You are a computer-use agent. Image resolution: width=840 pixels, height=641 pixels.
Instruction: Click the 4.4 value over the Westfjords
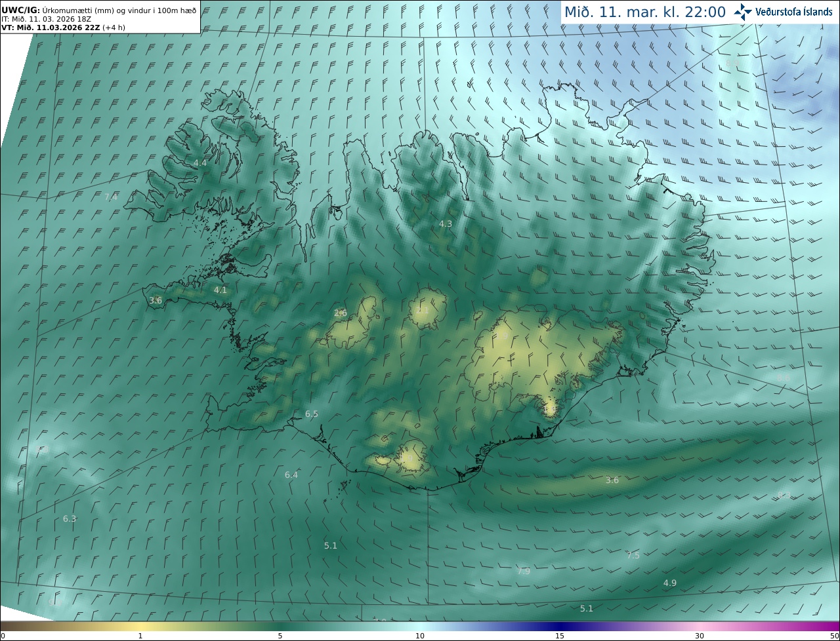coord(200,163)
